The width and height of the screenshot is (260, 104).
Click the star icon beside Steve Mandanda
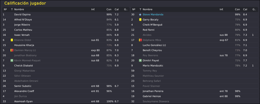coord(140,15)
